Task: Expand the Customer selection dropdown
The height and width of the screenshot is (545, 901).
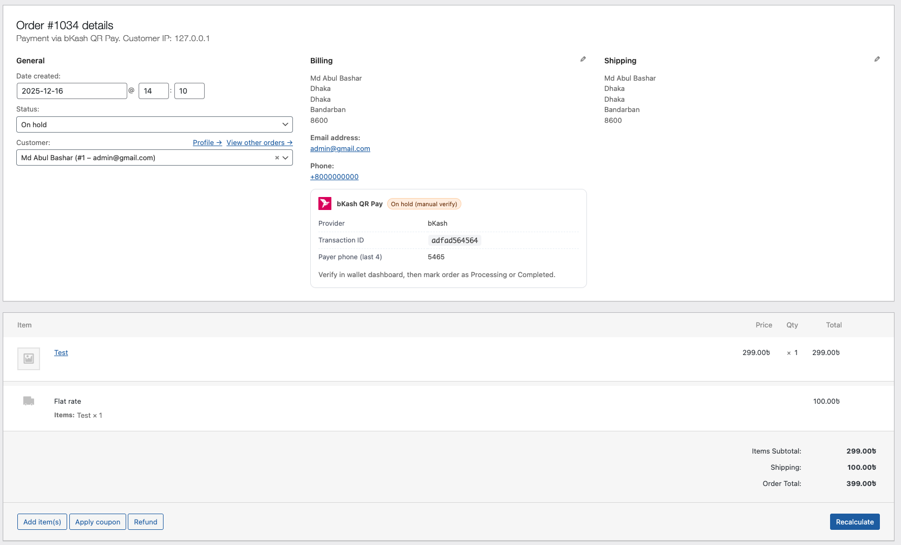Action: pos(286,157)
